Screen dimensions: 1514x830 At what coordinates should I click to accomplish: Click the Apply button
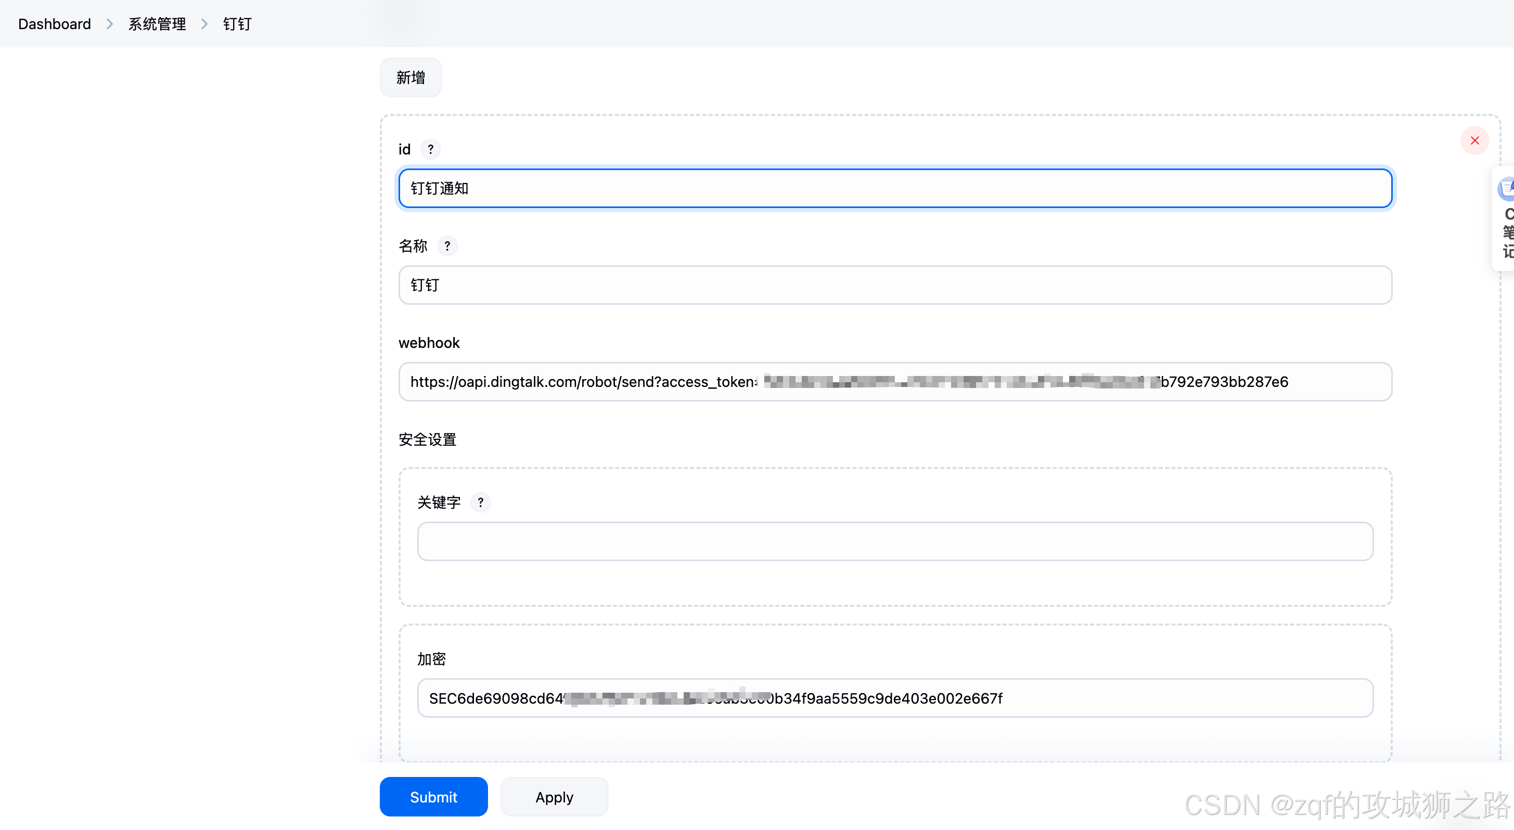point(554,797)
